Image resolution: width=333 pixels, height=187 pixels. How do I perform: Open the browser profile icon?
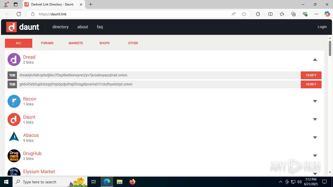6,4
